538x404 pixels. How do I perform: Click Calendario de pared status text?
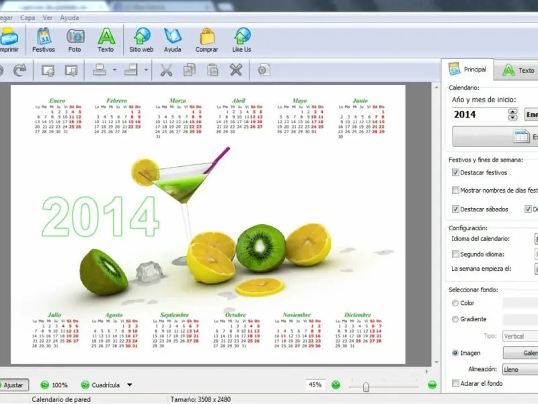[61, 399]
